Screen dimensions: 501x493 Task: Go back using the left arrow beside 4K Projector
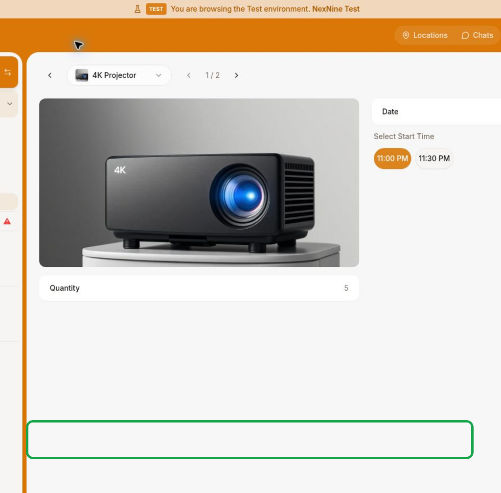pos(50,75)
